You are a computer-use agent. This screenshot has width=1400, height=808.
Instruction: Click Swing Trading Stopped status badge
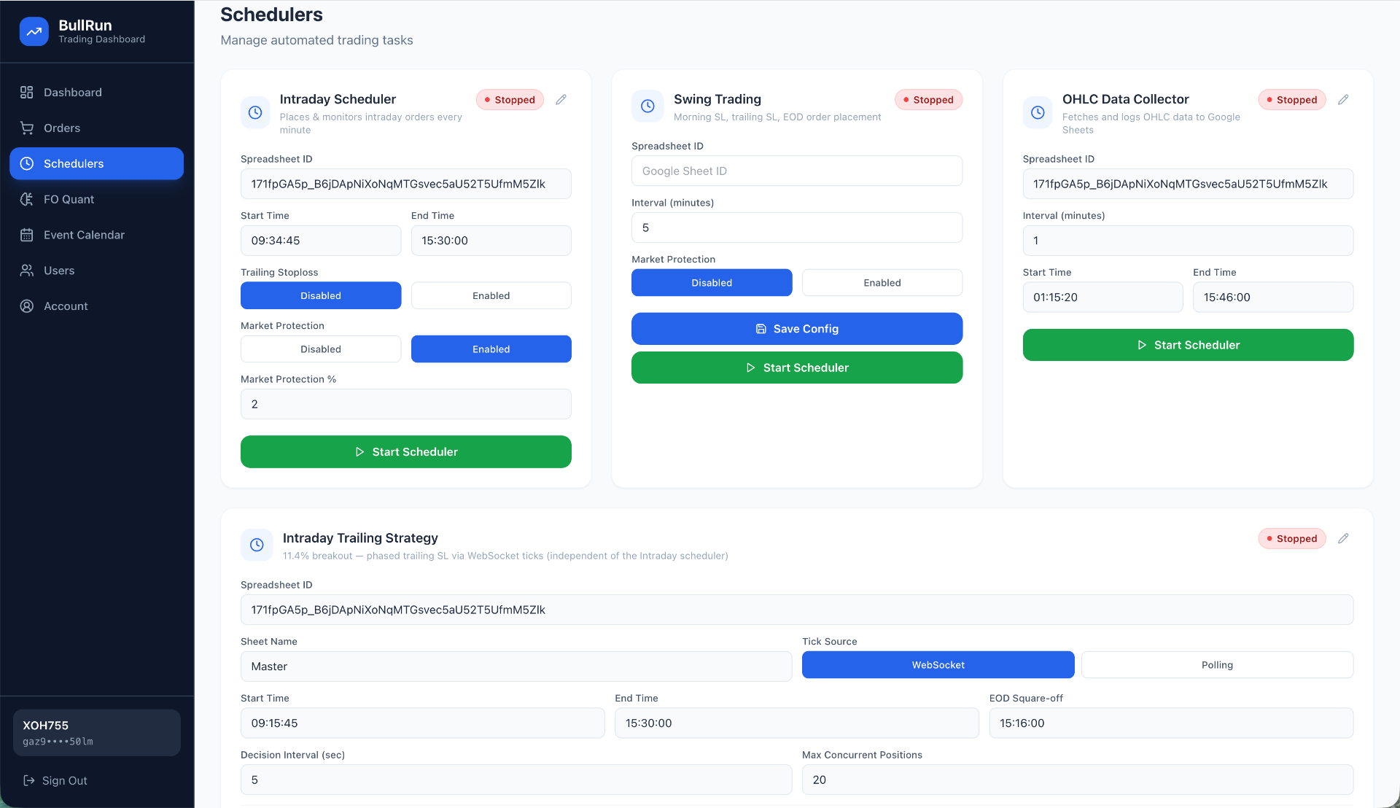[928, 100]
